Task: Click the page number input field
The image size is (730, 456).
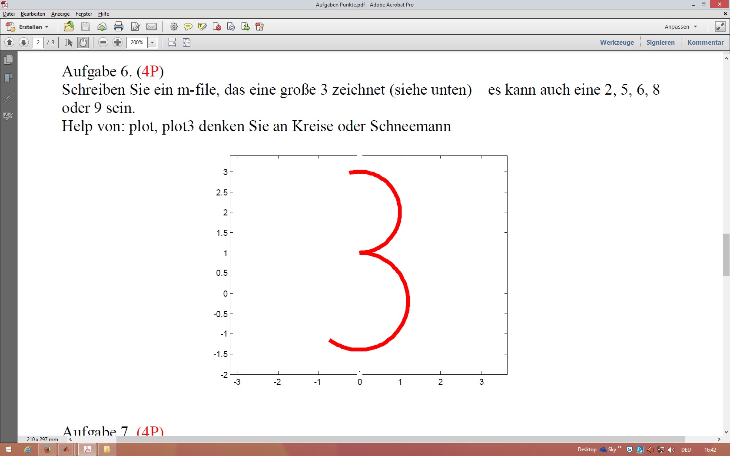Action: [38, 43]
